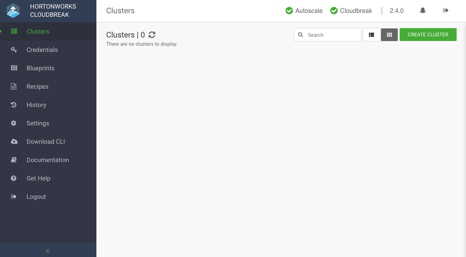The width and height of the screenshot is (466, 257).
Task: Switch to grid tile view
Action: pos(390,35)
